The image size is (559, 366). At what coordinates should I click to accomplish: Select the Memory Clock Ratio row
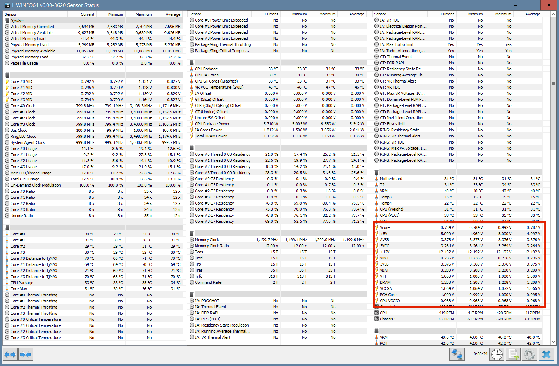click(277, 246)
